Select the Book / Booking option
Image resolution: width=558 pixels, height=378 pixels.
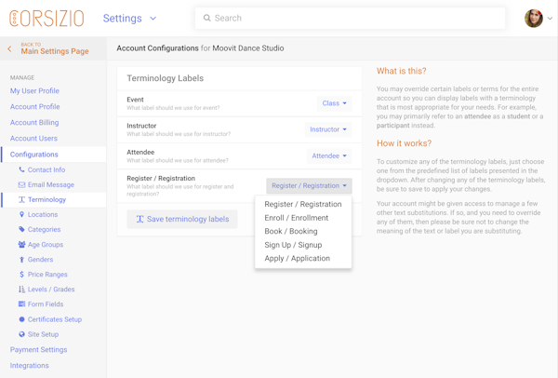[290, 231]
